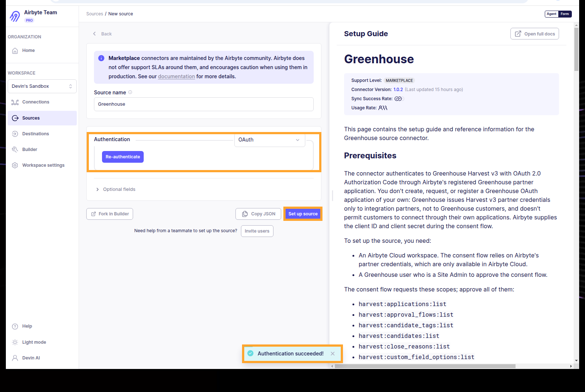Select Sources in the sidebar
The height and width of the screenshot is (392, 585).
click(x=42, y=118)
